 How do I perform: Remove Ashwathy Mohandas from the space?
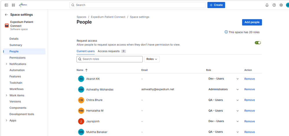click(x=250, y=89)
